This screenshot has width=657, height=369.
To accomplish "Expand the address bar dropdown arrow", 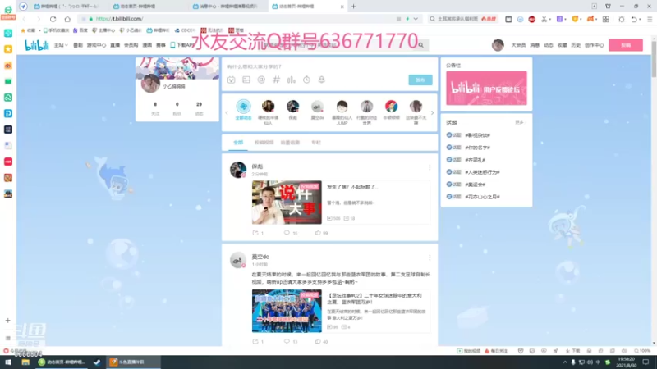I will tap(416, 19).
